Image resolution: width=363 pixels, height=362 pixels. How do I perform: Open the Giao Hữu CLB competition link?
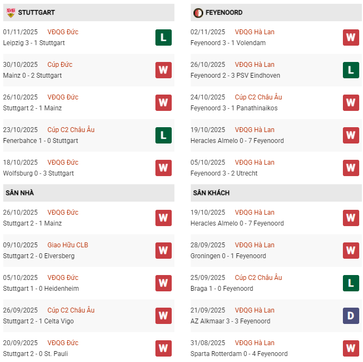pos(67,245)
